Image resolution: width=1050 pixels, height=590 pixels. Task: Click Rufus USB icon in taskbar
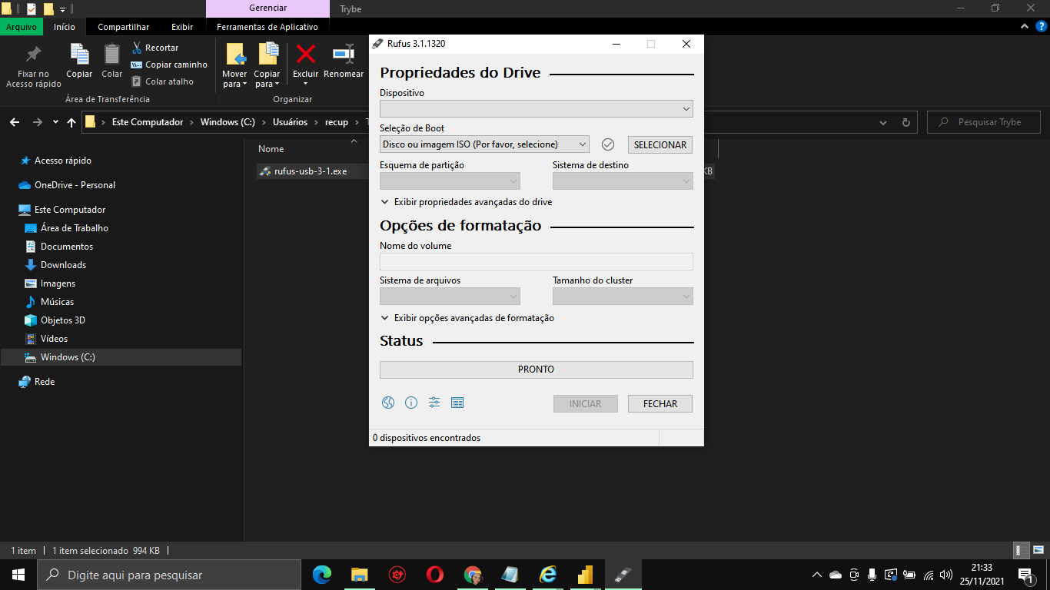[623, 575]
